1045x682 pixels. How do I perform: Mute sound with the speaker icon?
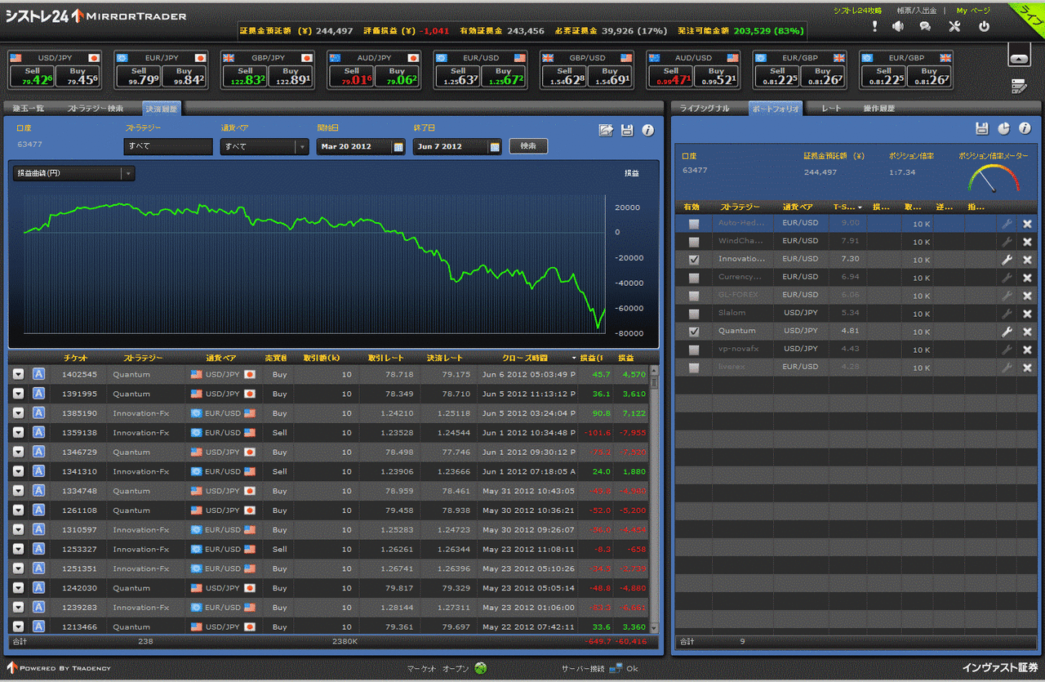(898, 26)
